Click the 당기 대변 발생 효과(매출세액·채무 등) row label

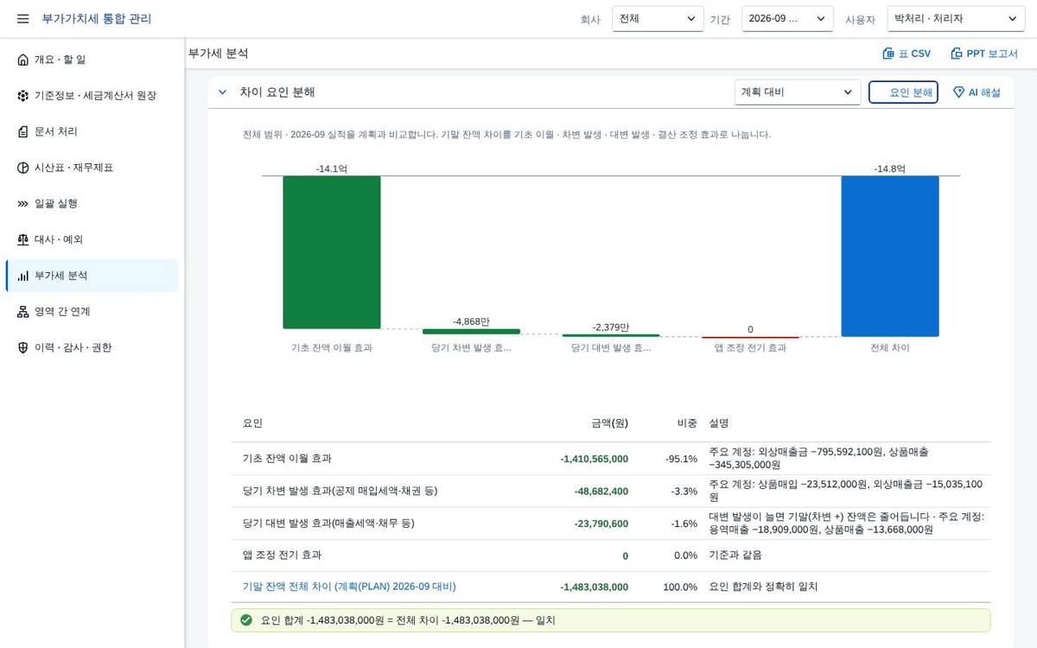328,523
